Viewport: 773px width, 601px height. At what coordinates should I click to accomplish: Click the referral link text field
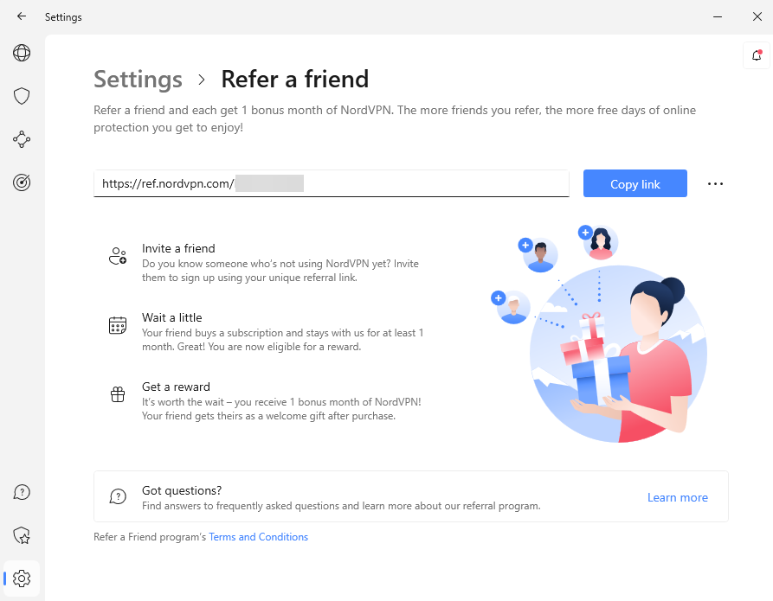tap(331, 183)
